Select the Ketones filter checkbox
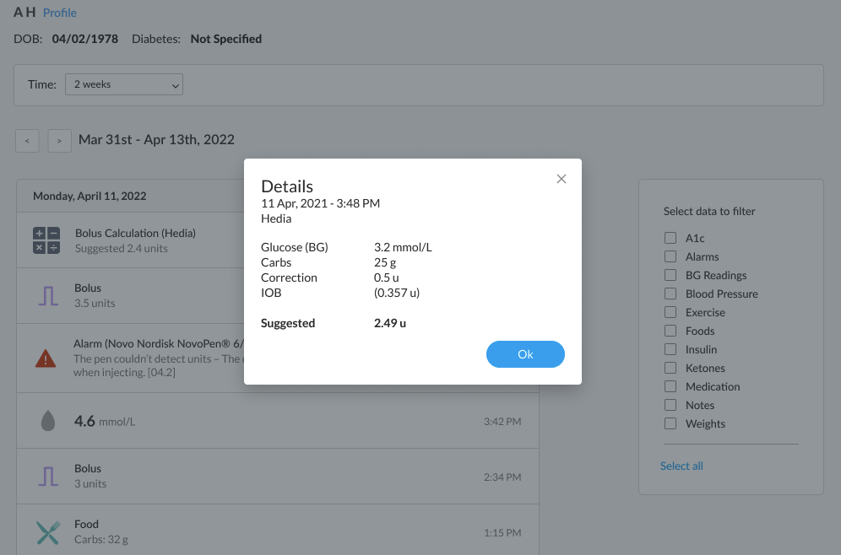 670,368
